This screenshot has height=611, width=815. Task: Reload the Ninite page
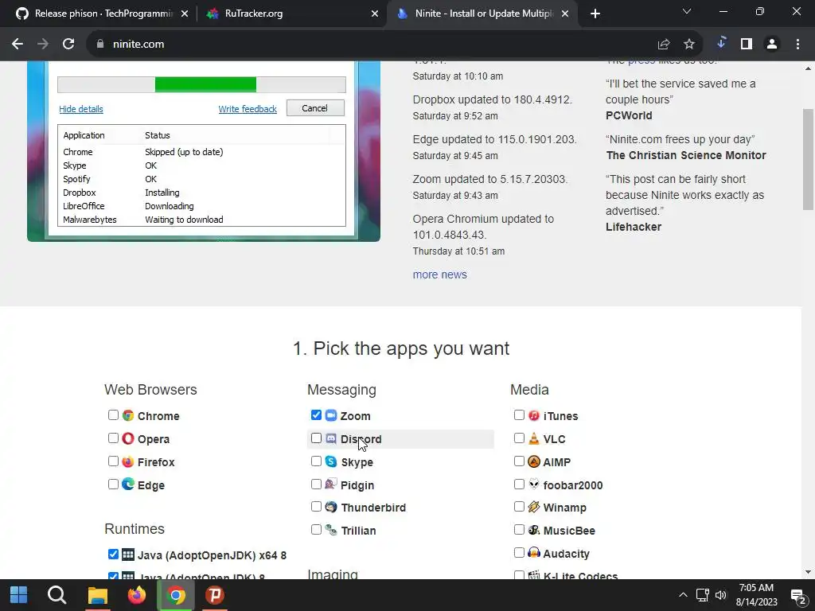(x=68, y=45)
